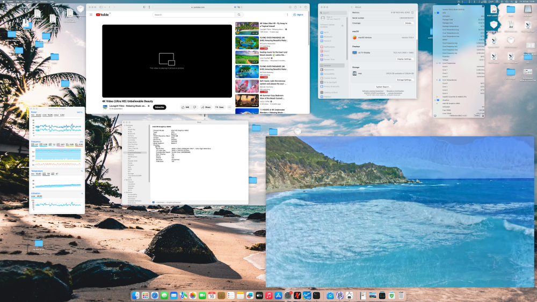Open Music from the Dock

pyautogui.click(x=269, y=296)
